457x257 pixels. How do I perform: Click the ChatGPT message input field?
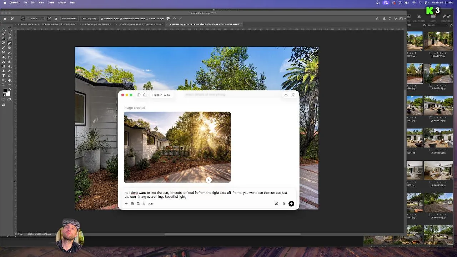pos(209,195)
